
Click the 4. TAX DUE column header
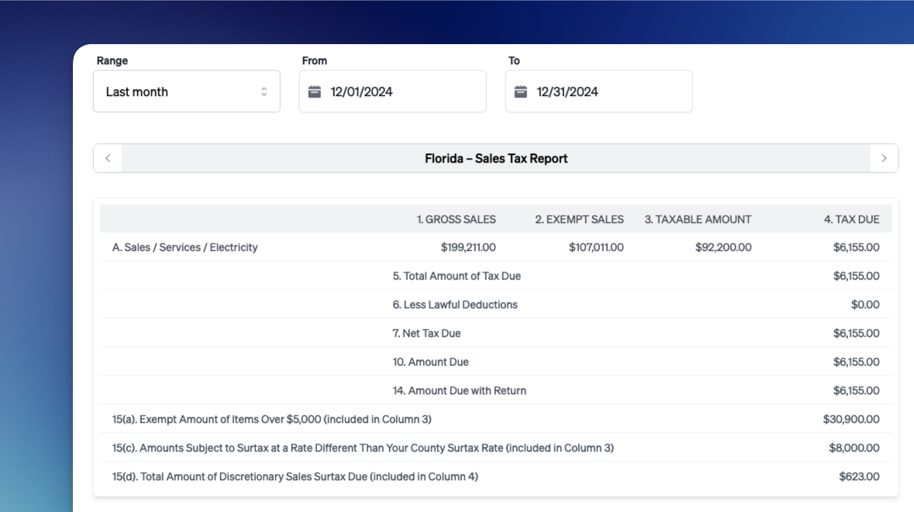[x=852, y=219]
